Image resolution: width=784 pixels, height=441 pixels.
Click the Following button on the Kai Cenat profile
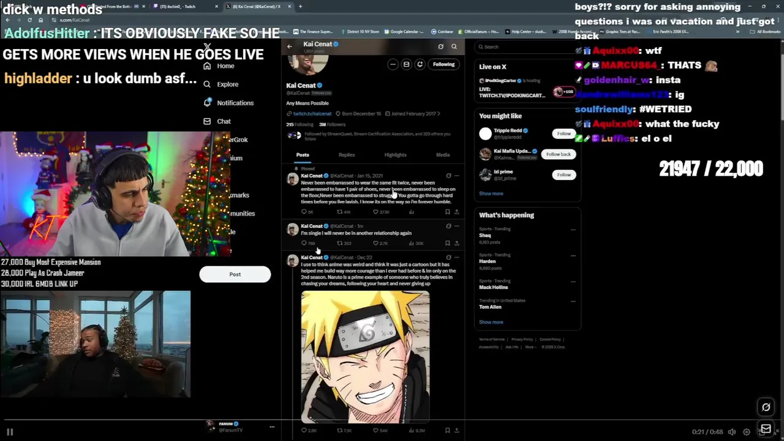pos(443,64)
